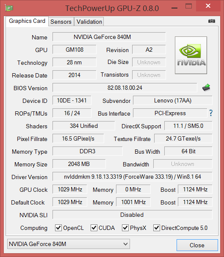Image resolution: width=224 pixels, height=257 pixels.
Task: Click the GPU Clock field 1029 MHz
Action: click(70, 189)
